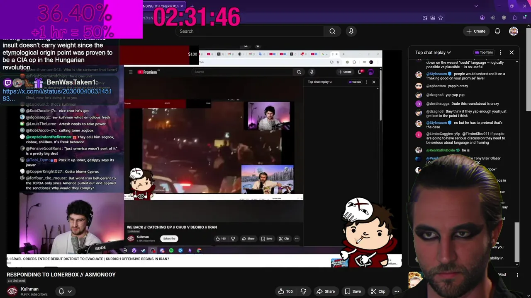Screen dimensions: 531x298
Task: Open the browser extensions puzzle icon
Action: click(514, 18)
